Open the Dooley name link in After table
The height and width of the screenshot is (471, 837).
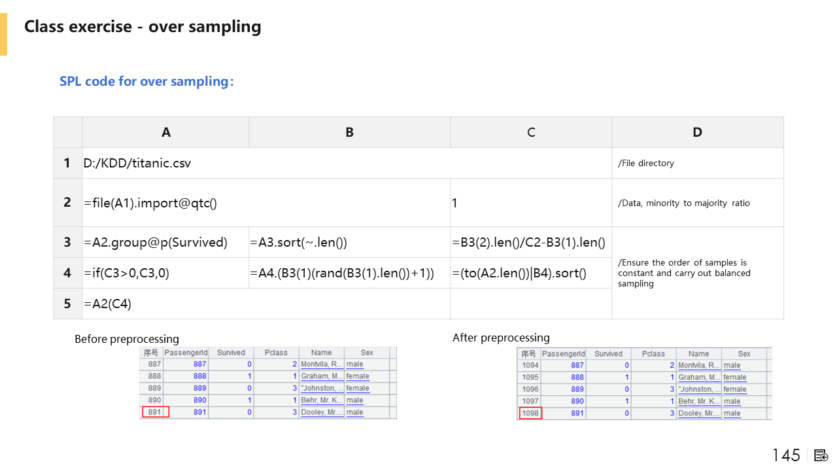698,413
